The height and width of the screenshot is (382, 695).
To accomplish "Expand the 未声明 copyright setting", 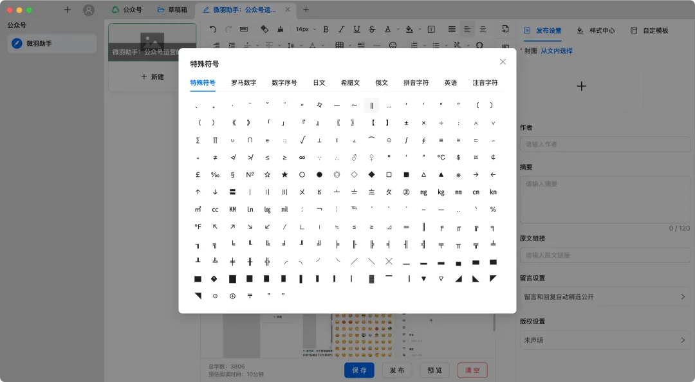I will (605, 340).
